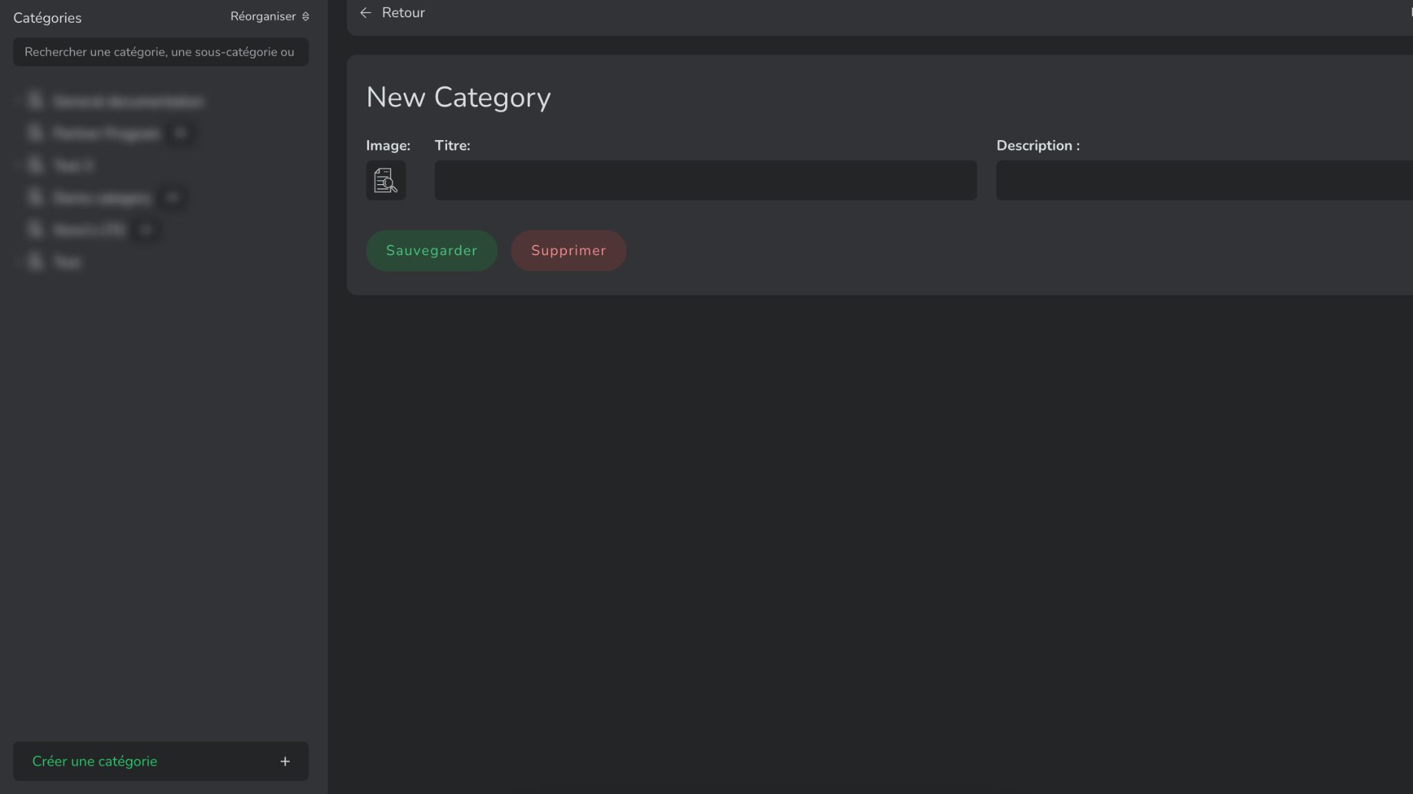Select Créer une catégorie
The width and height of the screenshot is (1413, 794).
pyautogui.click(x=95, y=762)
